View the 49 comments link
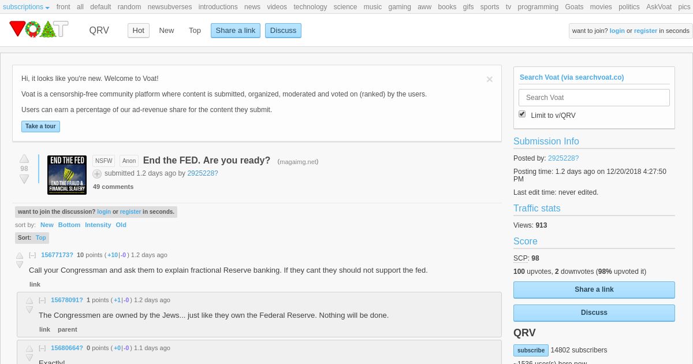Screen dimensions: 693x364 [113, 187]
